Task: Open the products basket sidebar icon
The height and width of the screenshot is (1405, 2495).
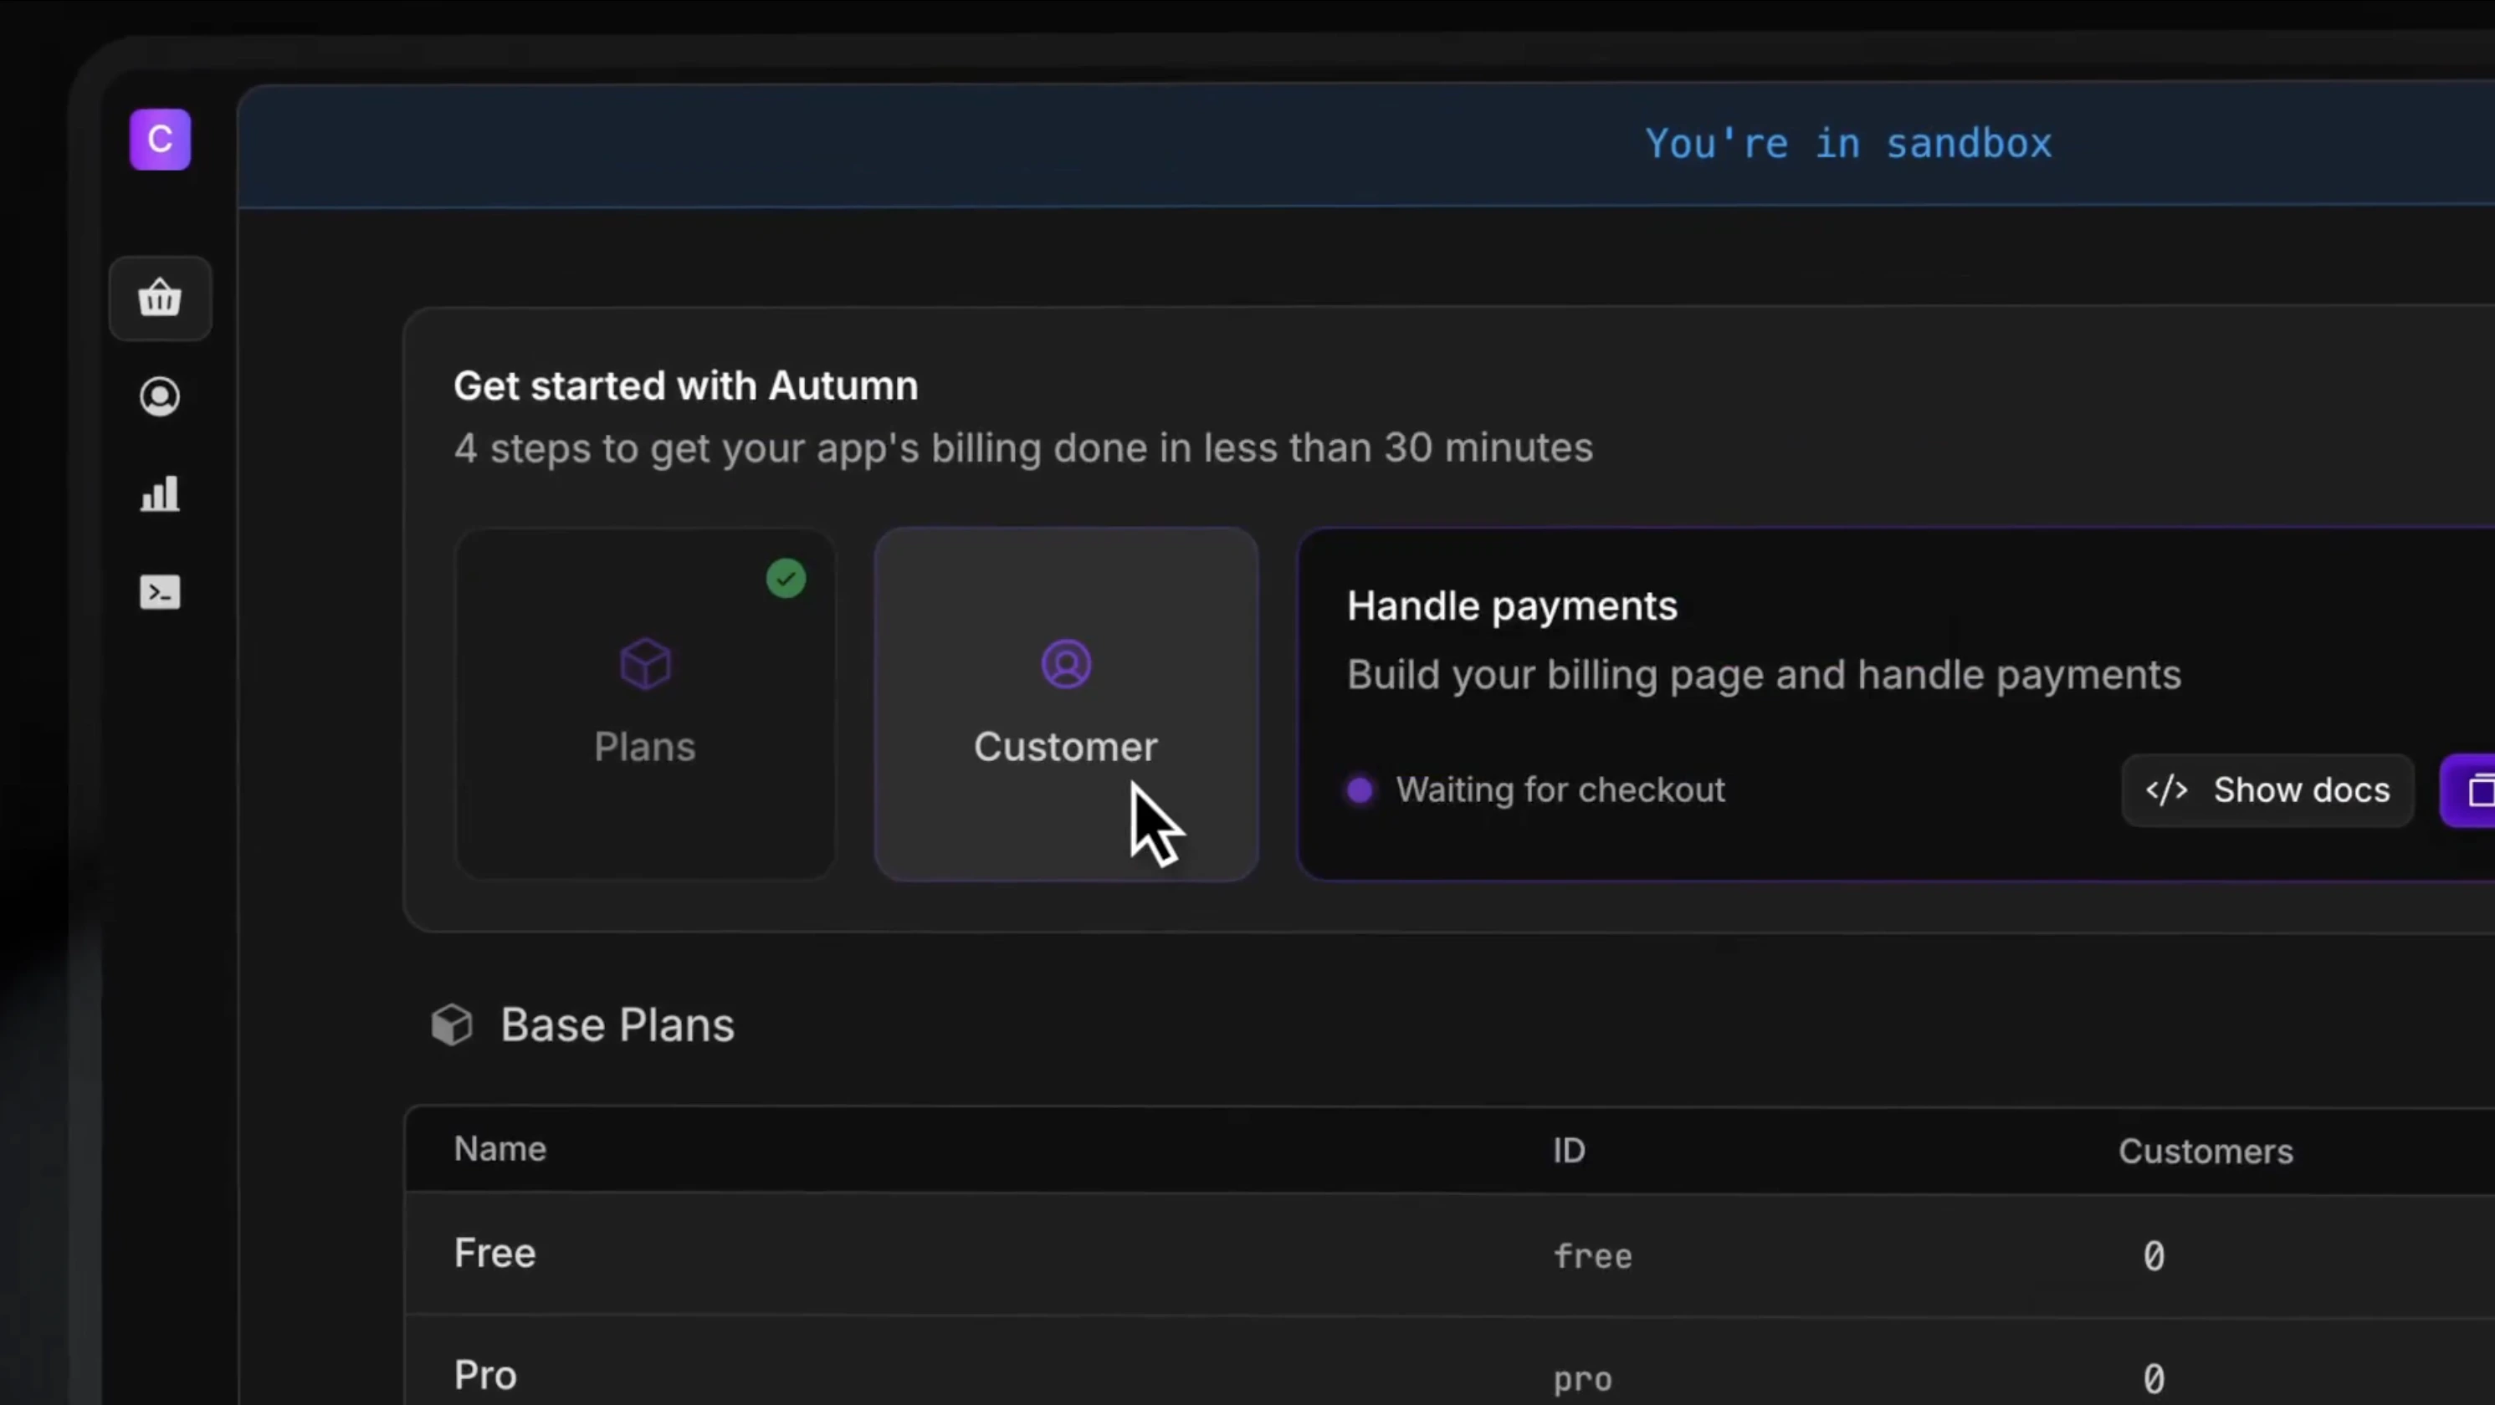Action: tap(160, 299)
